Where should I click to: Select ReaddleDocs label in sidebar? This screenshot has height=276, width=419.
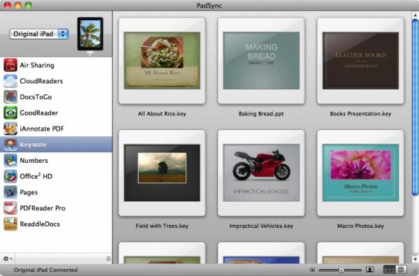[40, 224]
